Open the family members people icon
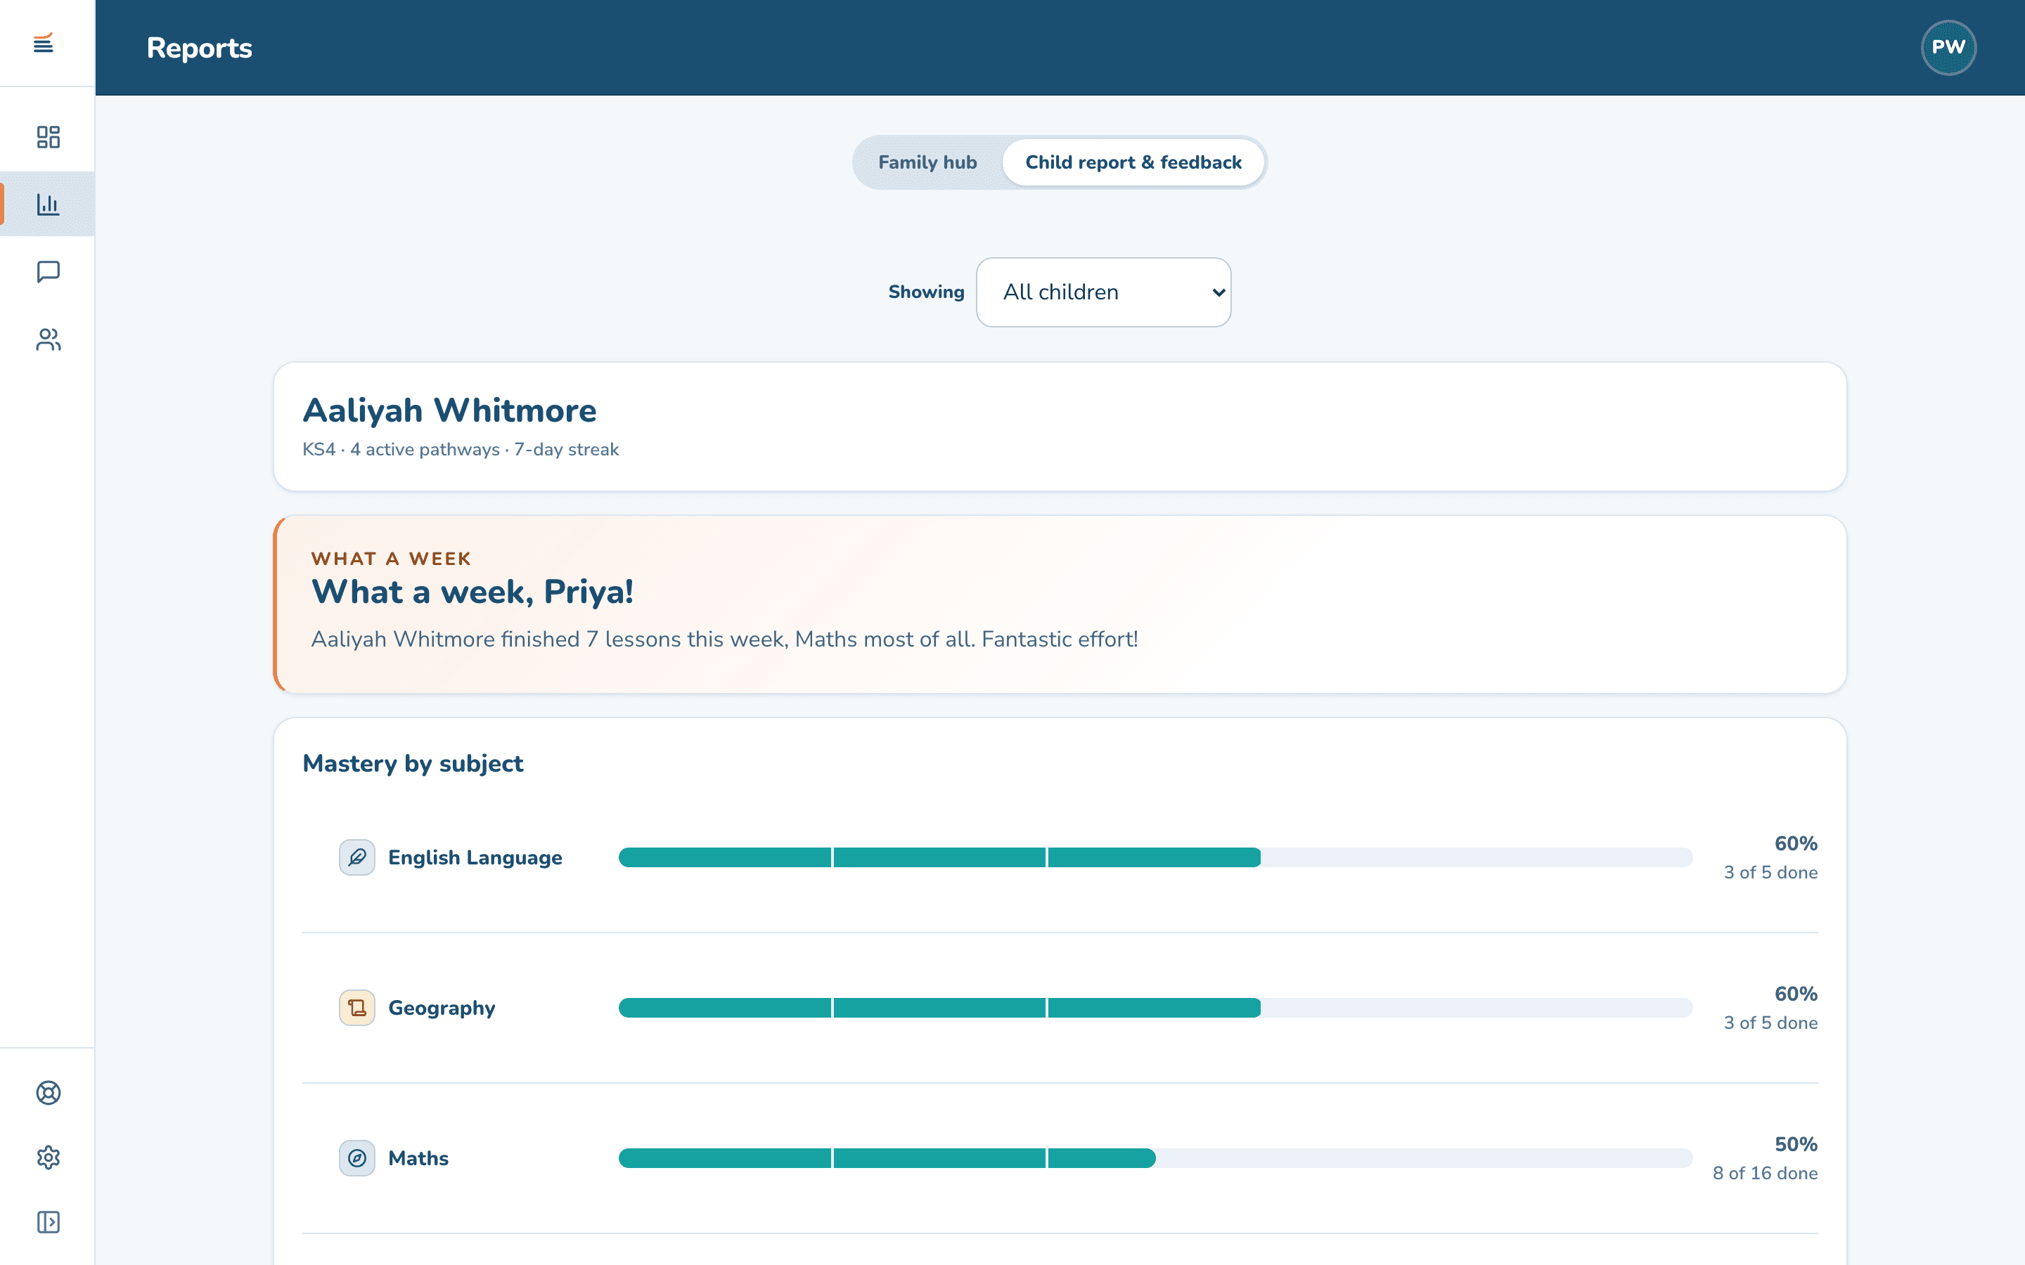The image size is (2025, 1265). pos(48,339)
